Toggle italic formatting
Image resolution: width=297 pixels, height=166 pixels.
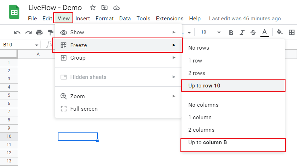point(242,32)
